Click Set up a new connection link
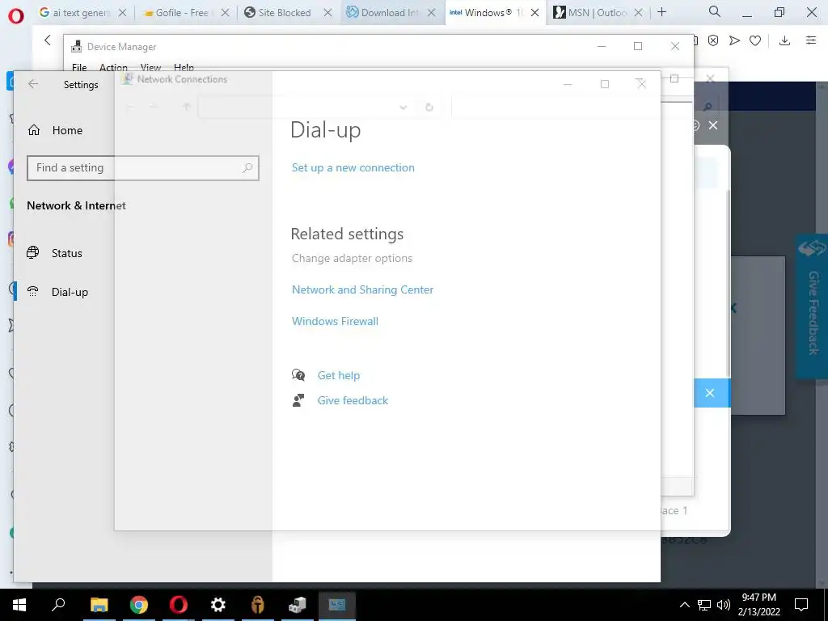Viewport: 828px width, 621px height. [353, 168]
